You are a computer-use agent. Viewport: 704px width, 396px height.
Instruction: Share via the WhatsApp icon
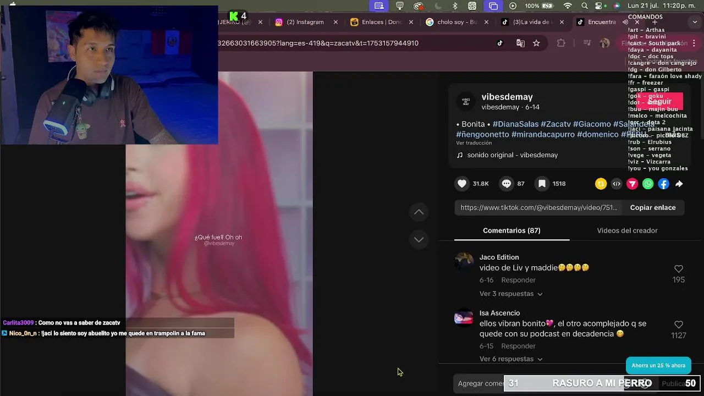(648, 184)
